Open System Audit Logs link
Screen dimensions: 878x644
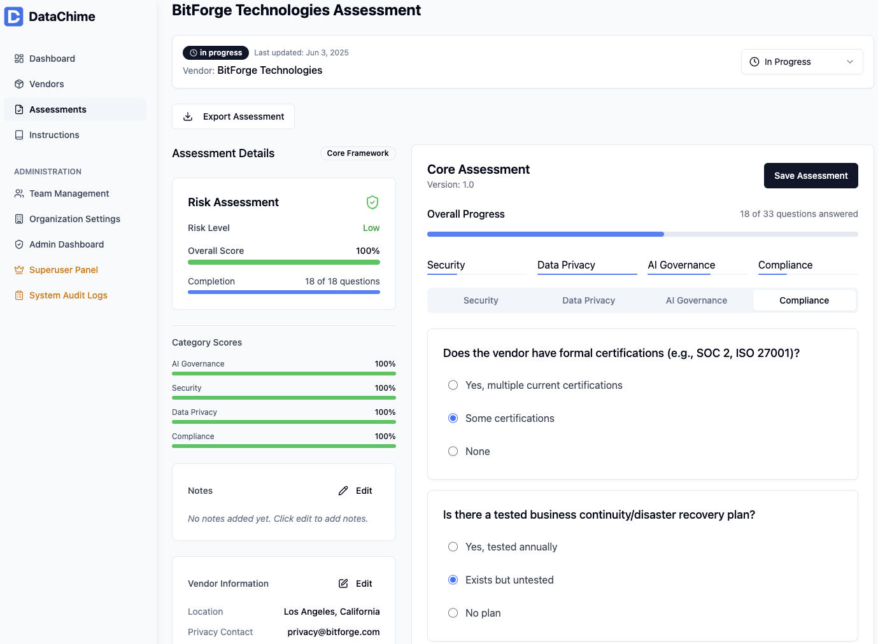[x=75, y=295]
